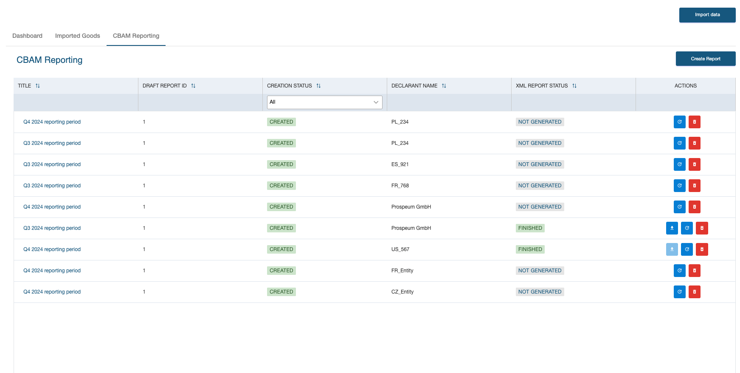
Task: Click the declarant name FR_768
Action: click(x=400, y=186)
